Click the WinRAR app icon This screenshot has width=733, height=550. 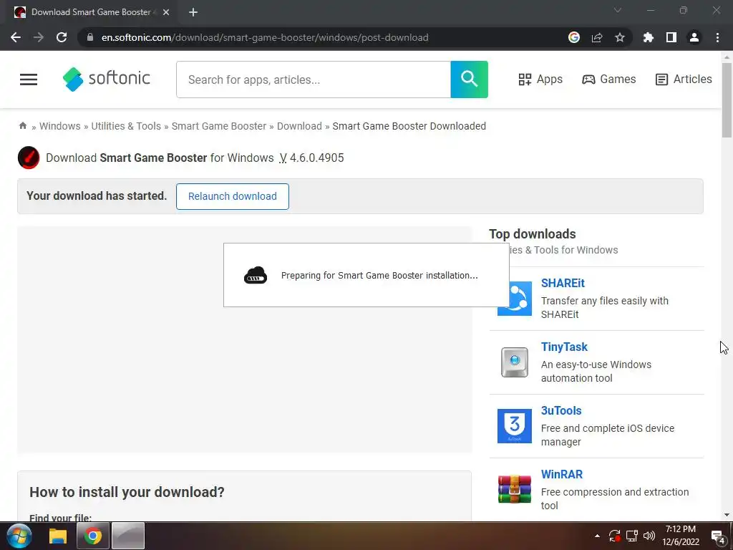click(x=514, y=489)
